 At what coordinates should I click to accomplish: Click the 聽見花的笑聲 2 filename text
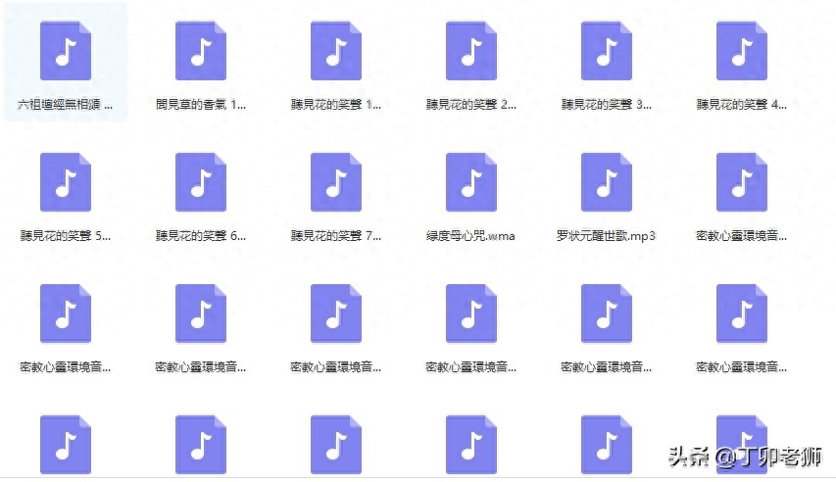(471, 104)
